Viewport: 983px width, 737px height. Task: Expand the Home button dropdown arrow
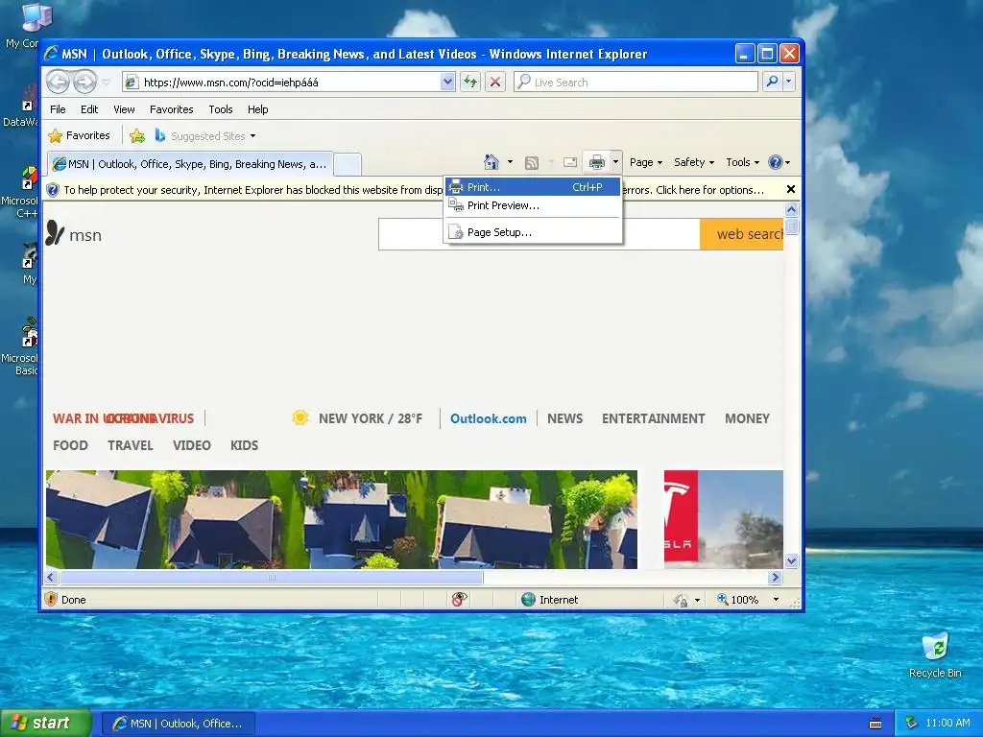coord(510,161)
